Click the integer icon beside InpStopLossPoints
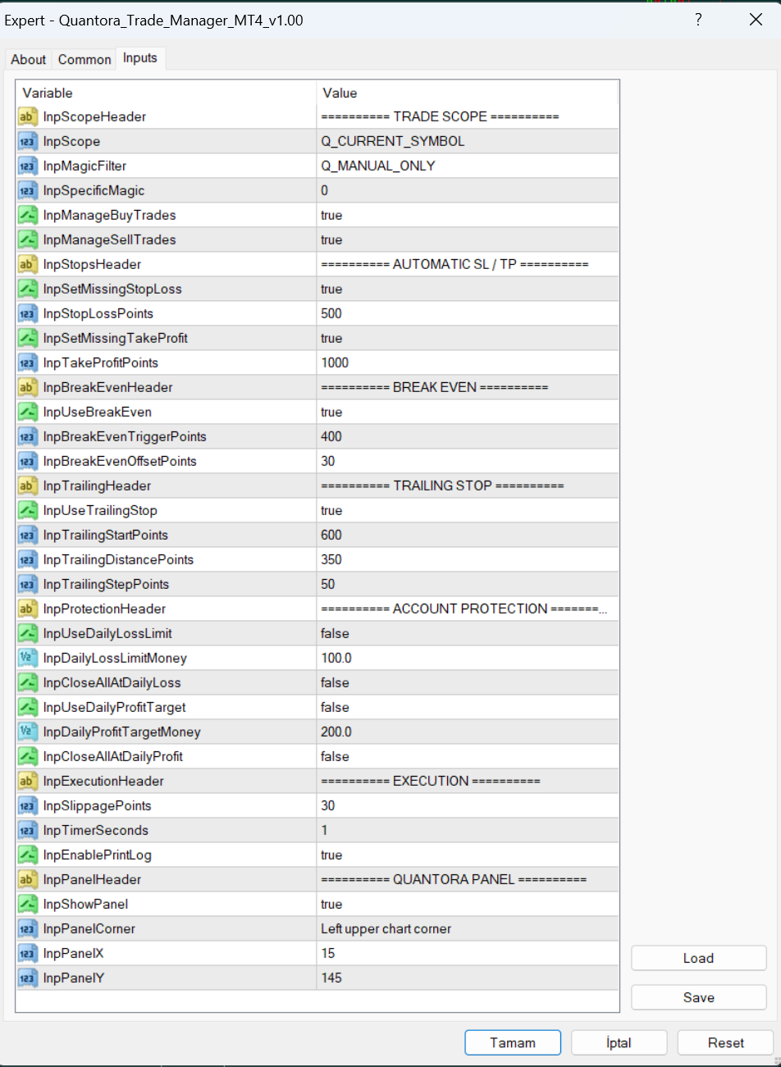Image resolution: width=781 pixels, height=1067 pixels. tap(28, 313)
